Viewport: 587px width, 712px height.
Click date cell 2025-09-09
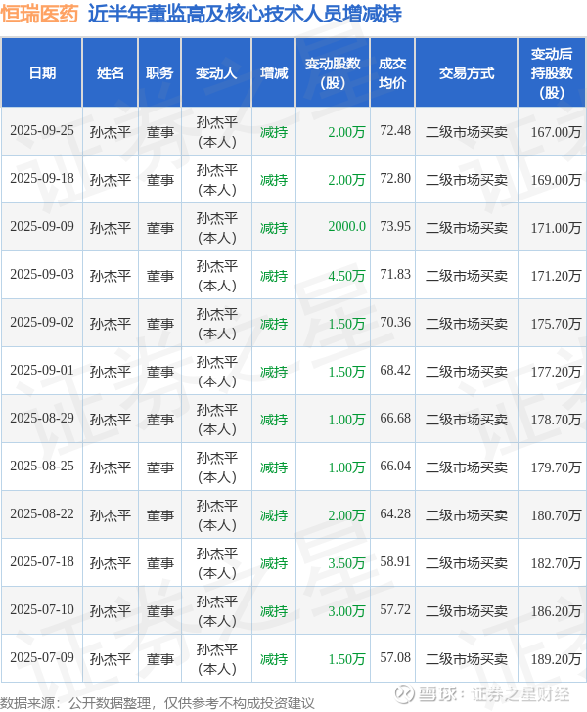(42, 227)
